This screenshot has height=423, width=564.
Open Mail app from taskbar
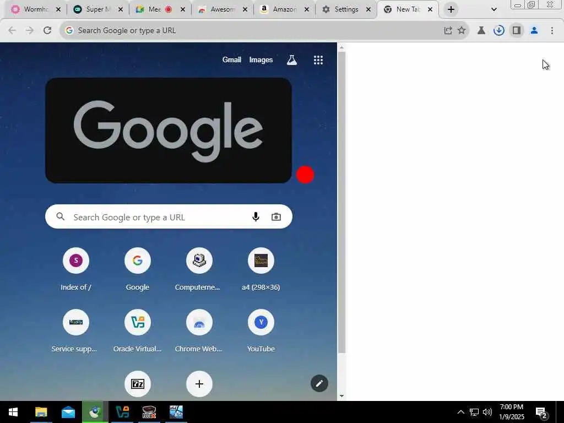[68, 412]
